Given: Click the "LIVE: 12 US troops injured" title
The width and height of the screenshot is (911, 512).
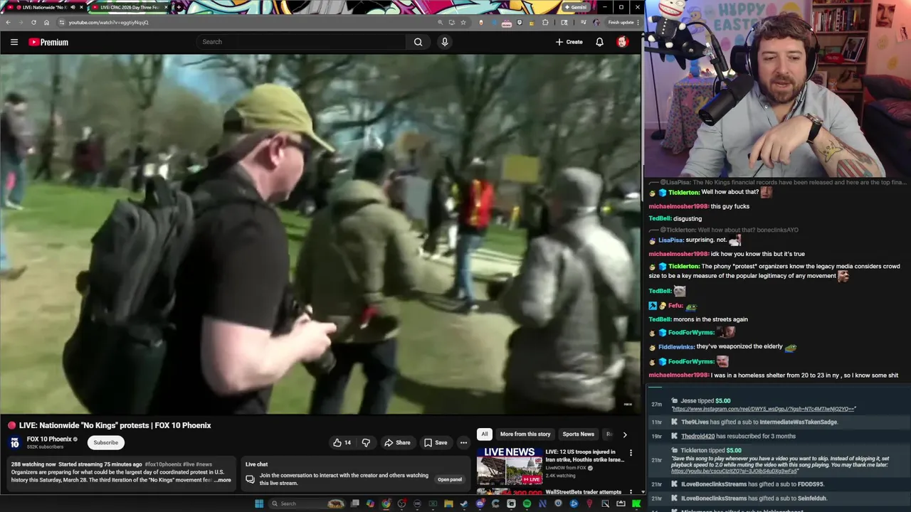Looking at the screenshot, I should (x=584, y=456).
